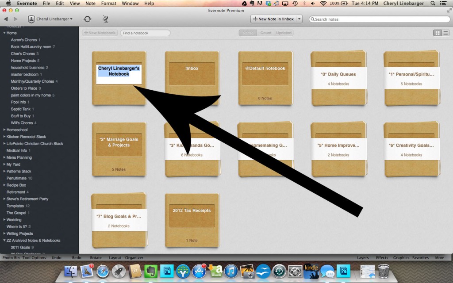Click New Note in !Inbox button
Screen dimensions: 453x283
click(273, 19)
